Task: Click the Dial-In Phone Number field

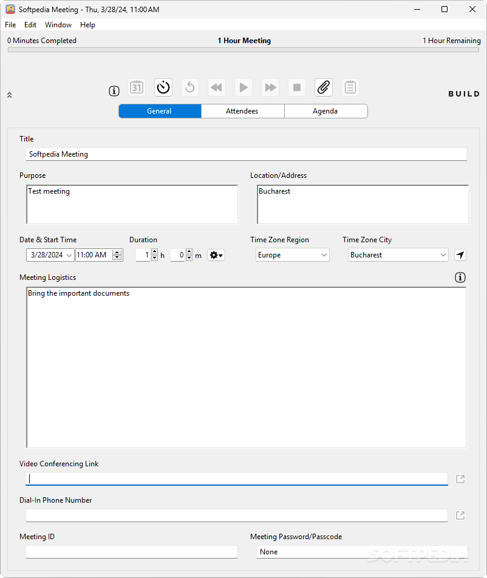Action: 237,515
